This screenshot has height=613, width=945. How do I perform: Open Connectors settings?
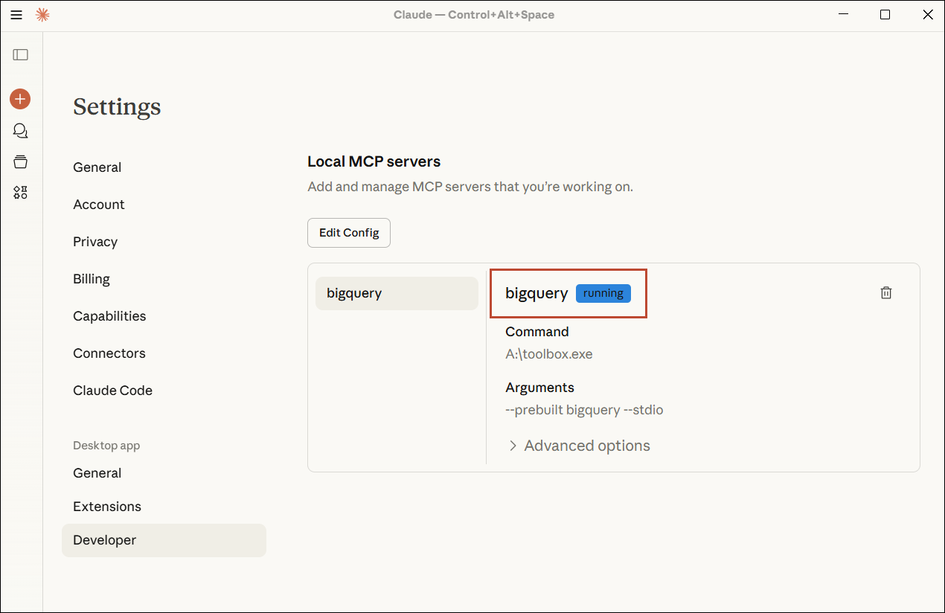coord(109,353)
